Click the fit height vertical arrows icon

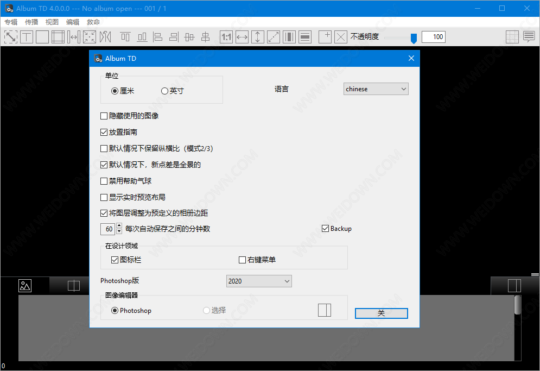(x=258, y=37)
